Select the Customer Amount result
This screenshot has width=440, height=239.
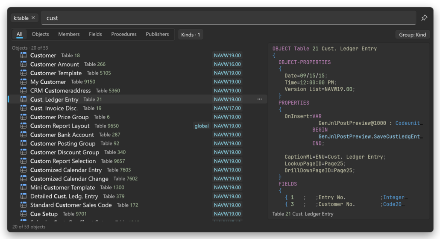pyautogui.click(x=138, y=64)
